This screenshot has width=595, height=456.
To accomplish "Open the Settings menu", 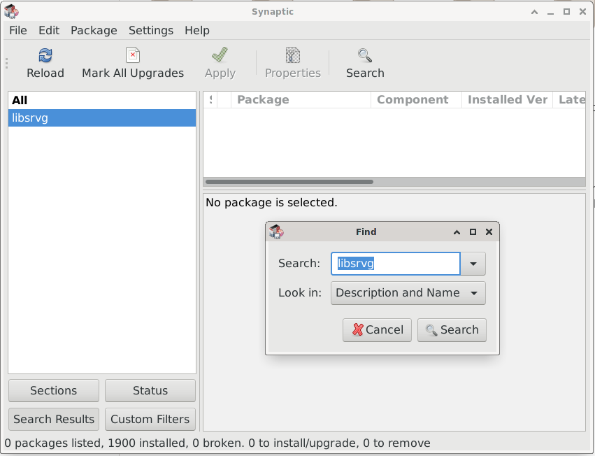I will point(151,30).
